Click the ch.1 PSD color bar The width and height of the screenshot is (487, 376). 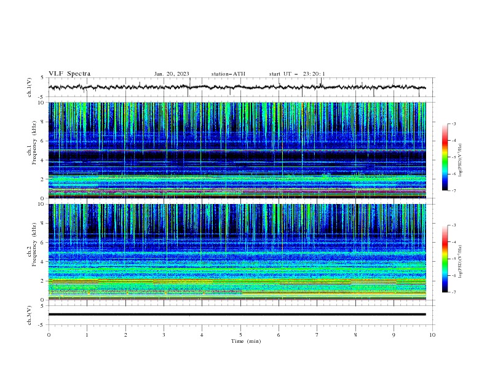point(445,157)
